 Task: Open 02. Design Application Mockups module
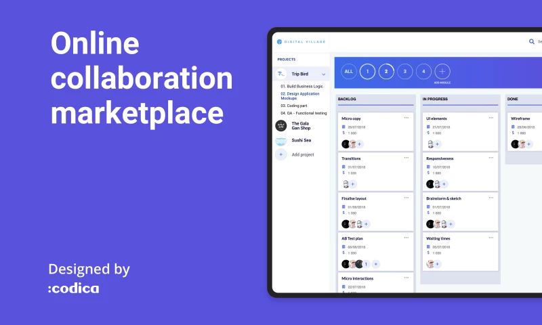point(300,96)
